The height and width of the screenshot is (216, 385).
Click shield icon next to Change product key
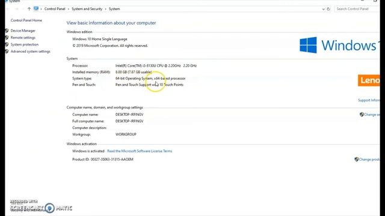tap(357, 159)
